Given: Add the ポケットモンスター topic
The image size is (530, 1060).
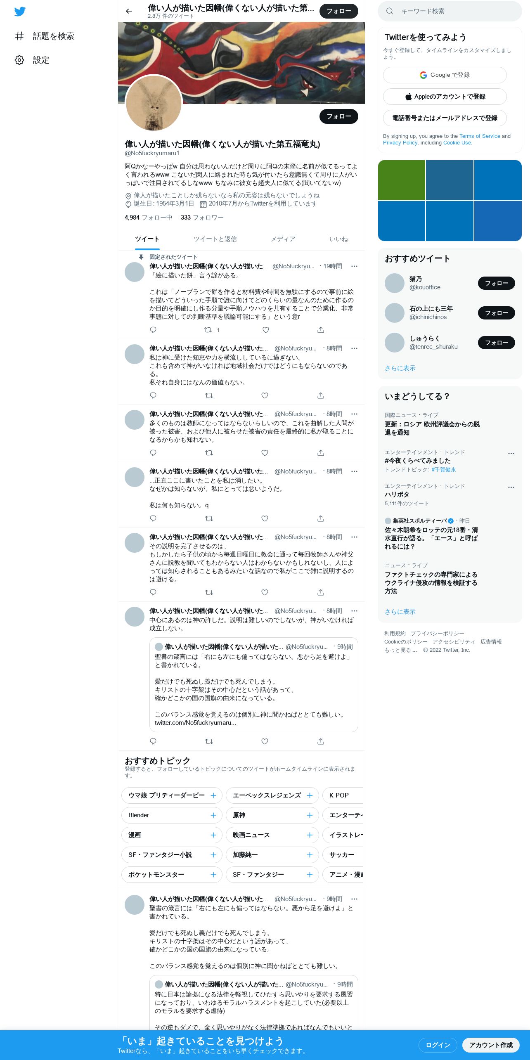Looking at the screenshot, I should (213, 875).
